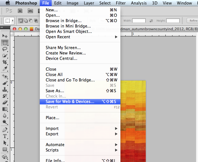Viewport: 198px width, 162px height.
Task: Select the Rectangular Marquee tool in the toolbox
Action: (5, 43)
